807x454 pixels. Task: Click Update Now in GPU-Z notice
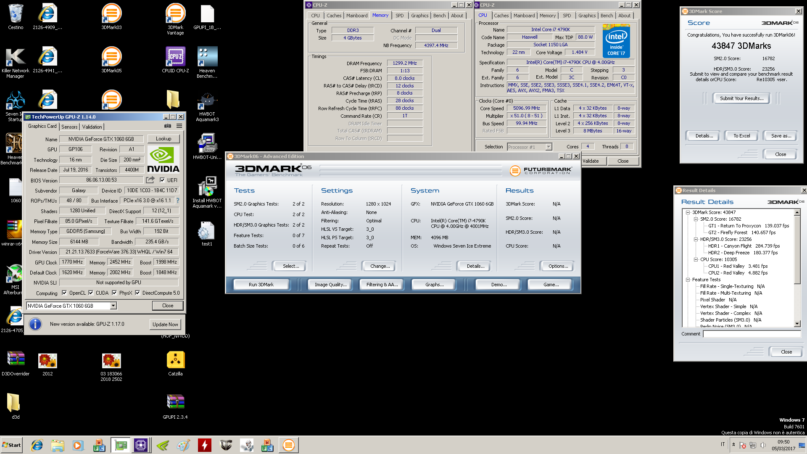point(165,324)
